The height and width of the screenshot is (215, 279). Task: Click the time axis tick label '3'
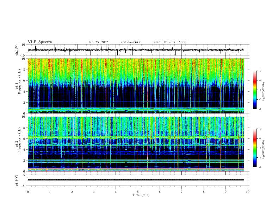point(94,192)
